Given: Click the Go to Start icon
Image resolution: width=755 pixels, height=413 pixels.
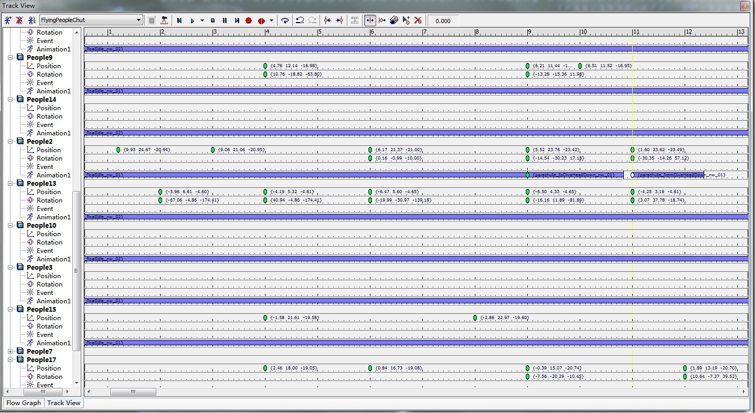Looking at the screenshot, I should click(179, 20).
